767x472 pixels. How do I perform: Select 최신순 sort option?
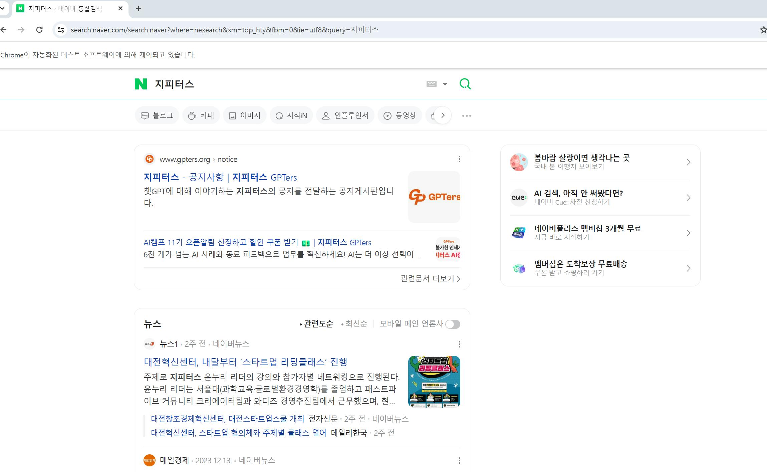(x=356, y=324)
